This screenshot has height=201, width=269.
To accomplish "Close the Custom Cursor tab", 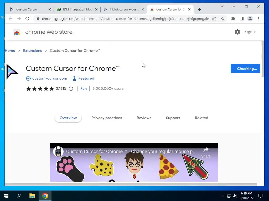I will pyautogui.click(x=50, y=9).
